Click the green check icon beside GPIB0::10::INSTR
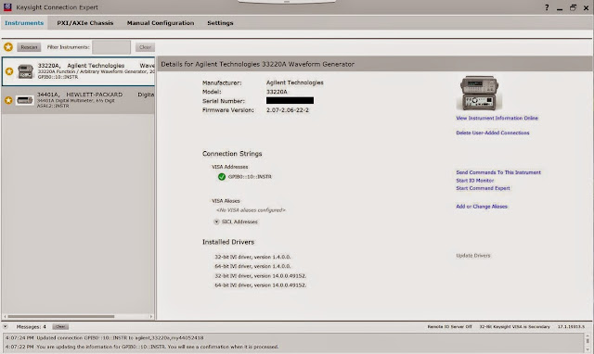The image size is (594, 354). [222, 177]
